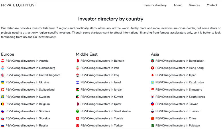The image size is (222, 129).
Task: Click the Belgium flag icon
Action: [3, 104]
